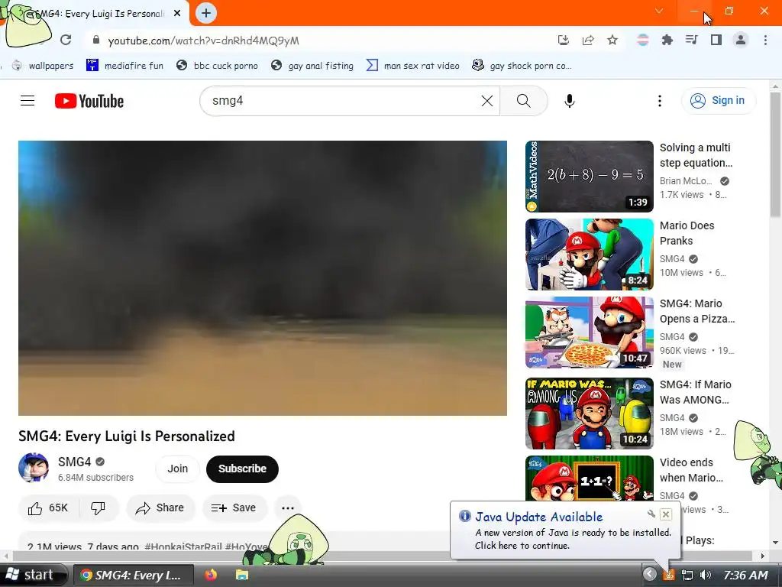Viewport: 782px width, 587px height.
Task: Click the volume speaker tray icon
Action: tap(705, 575)
